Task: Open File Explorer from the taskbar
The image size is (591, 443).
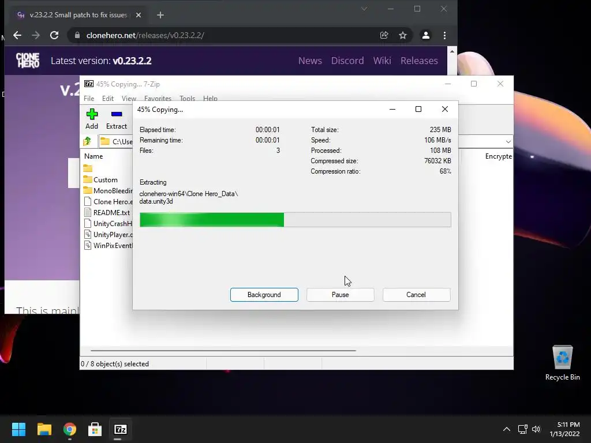Action: (44, 429)
